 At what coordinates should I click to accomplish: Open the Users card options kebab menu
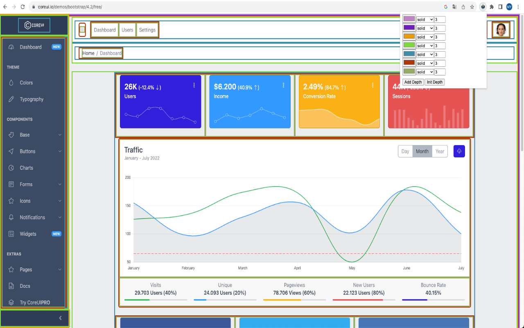[194, 85]
